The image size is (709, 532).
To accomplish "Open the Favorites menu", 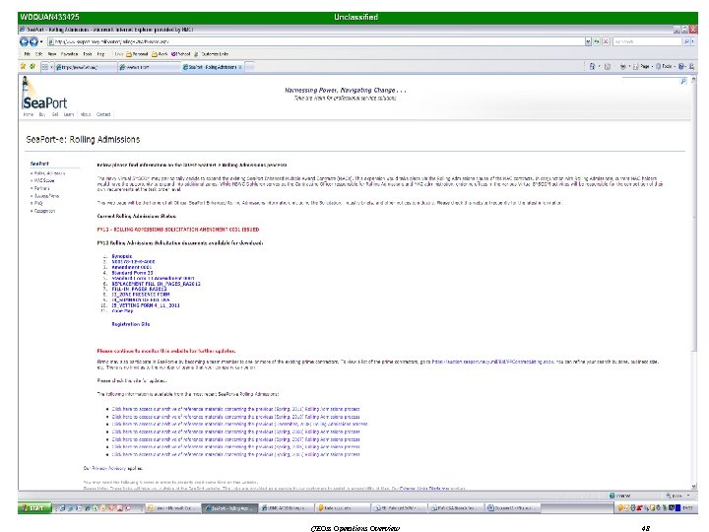I will pyautogui.click(x=69, y=54).
